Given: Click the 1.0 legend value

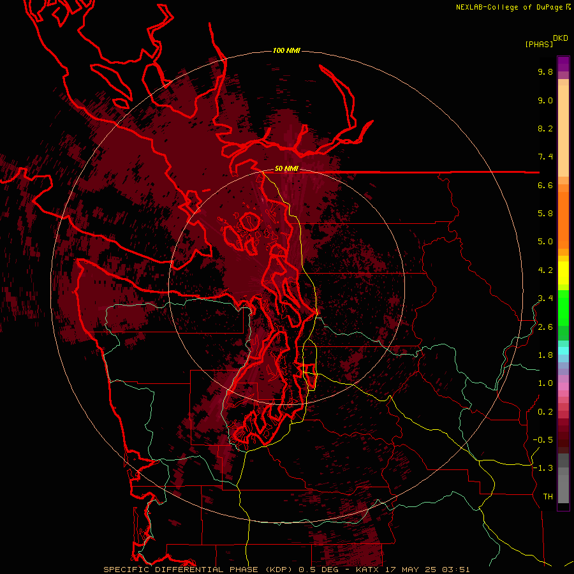Looking at the screenshot, I should click(x=545, y=383).
